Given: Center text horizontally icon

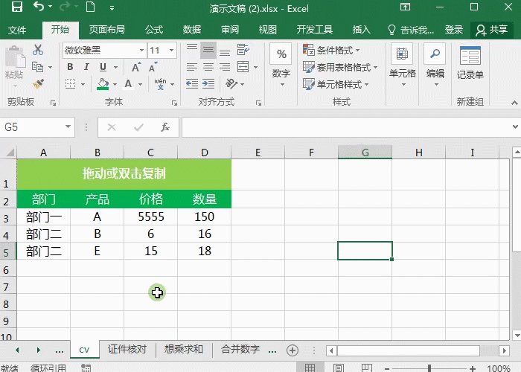Looking at the screenshot, I should [208, 68].
